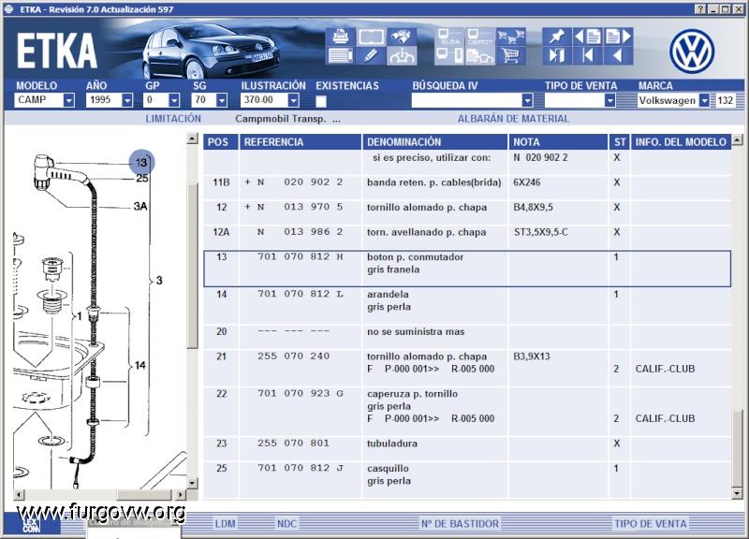This screenshot has height=539, width=749.
Task: Click the ETKA application icon in the title bar
Action: 9,9
